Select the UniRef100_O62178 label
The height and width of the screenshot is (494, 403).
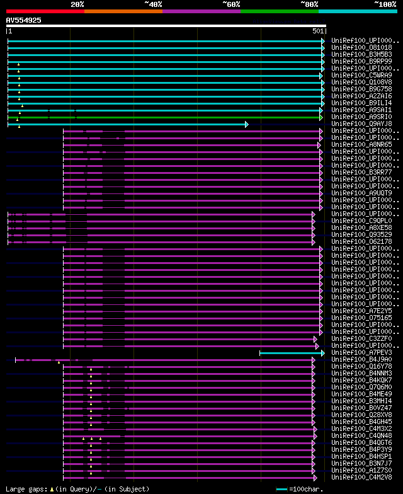(x=361, y=242)
